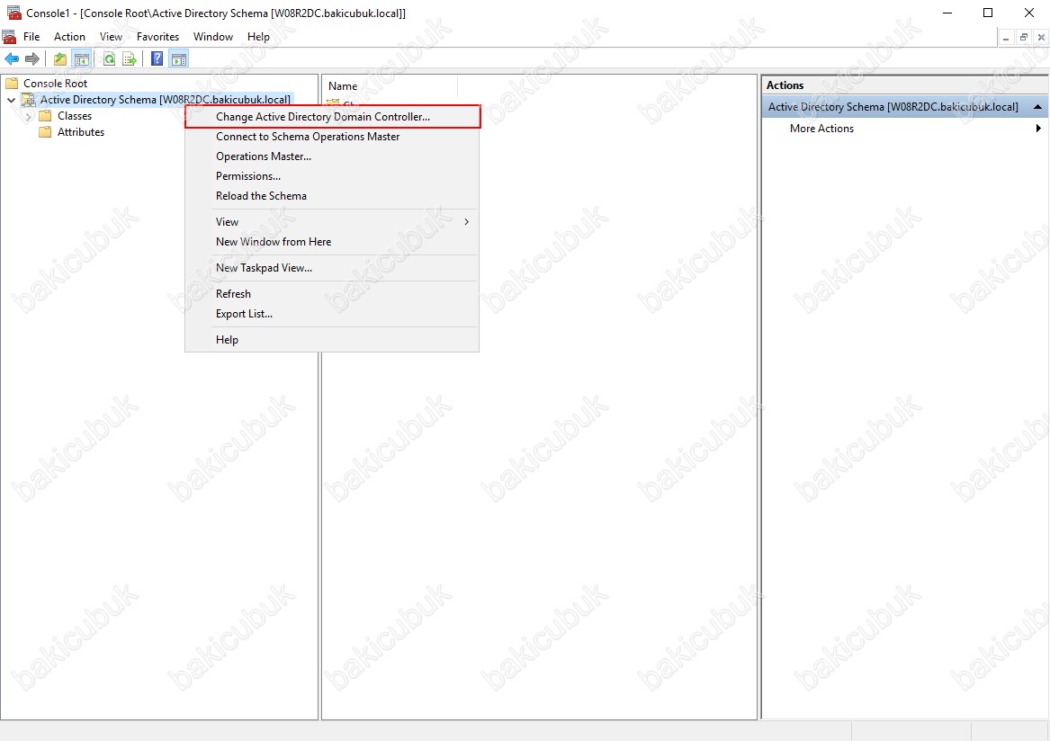Click the blue Help question mark icon

point(157,59)
